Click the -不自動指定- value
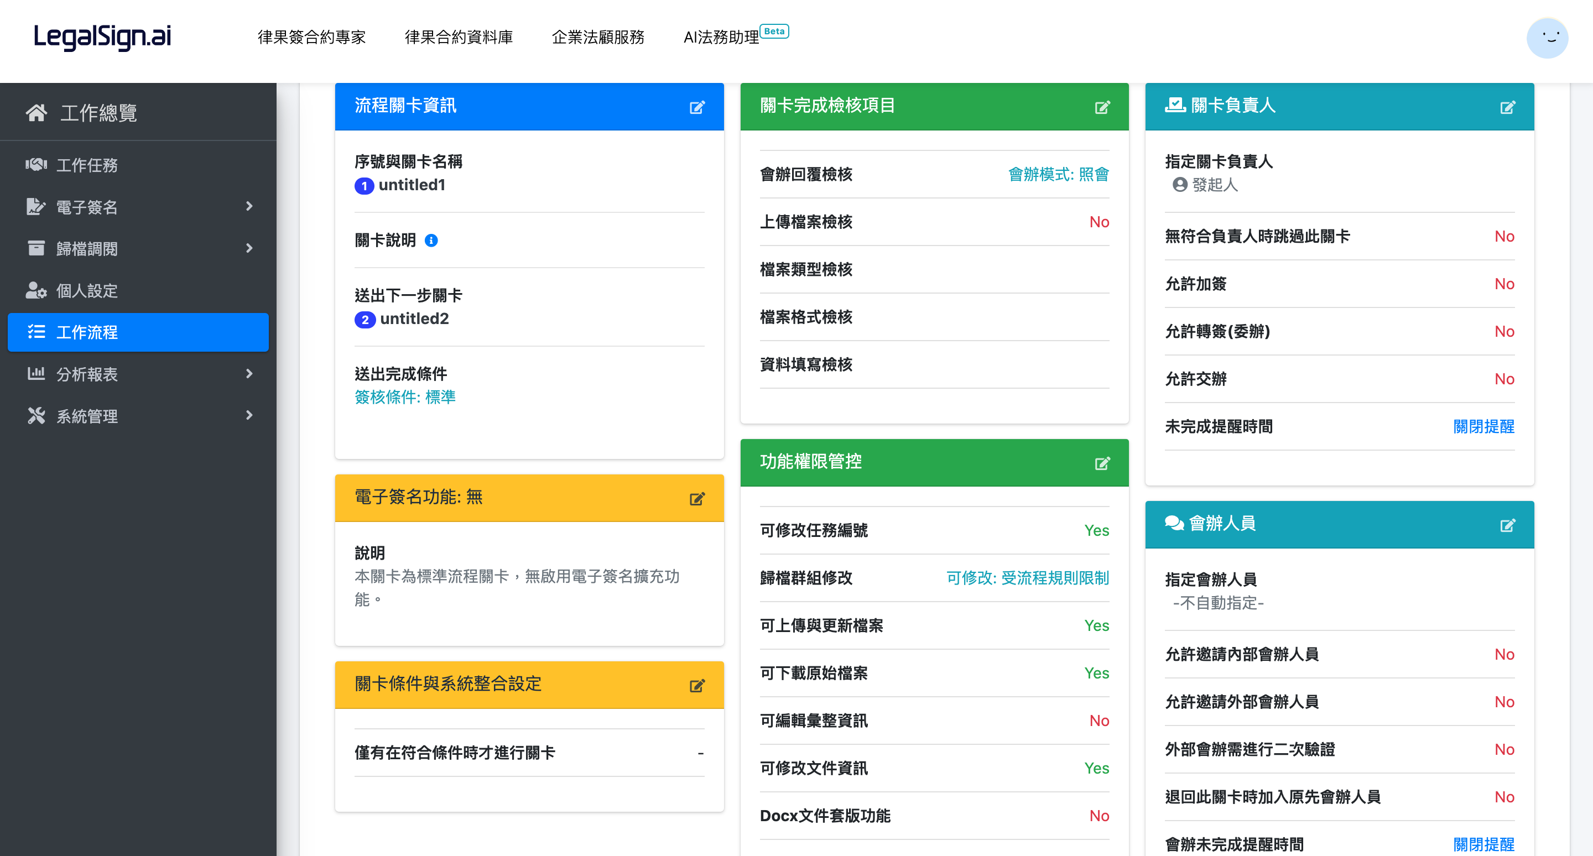The image size is (1593, 856). [1218, 603]
